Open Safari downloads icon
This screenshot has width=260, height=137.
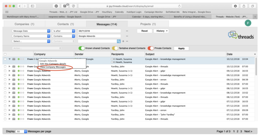235,6
